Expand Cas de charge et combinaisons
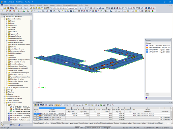This screenshot has width=173, height=129. [x=4, y=88]
